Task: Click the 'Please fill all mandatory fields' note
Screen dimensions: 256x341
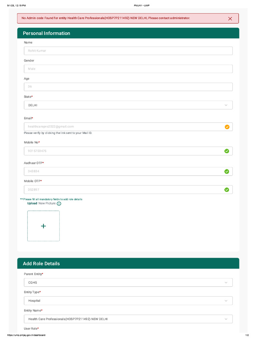Action: pyautogui.click(x=51, y=199)
